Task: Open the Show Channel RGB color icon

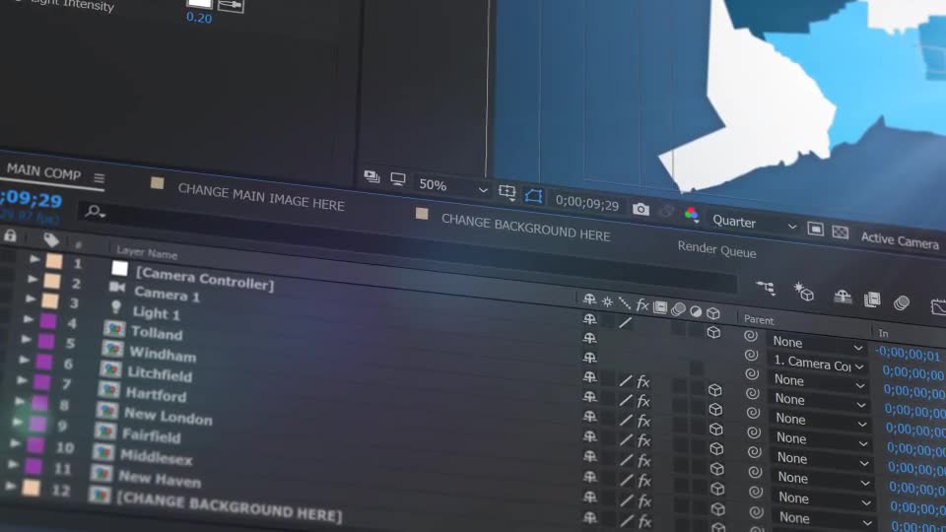Action: tap(692, 214)
